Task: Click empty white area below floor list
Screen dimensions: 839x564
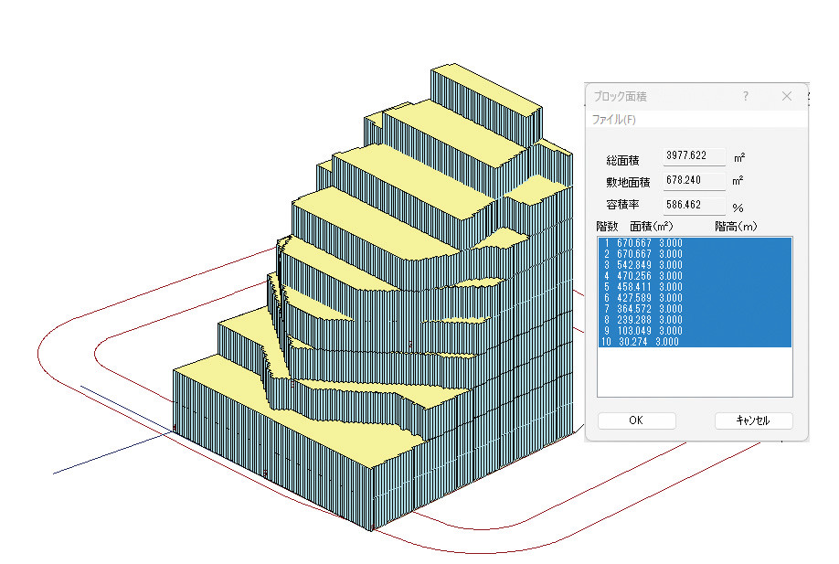Action: point(695,372)
